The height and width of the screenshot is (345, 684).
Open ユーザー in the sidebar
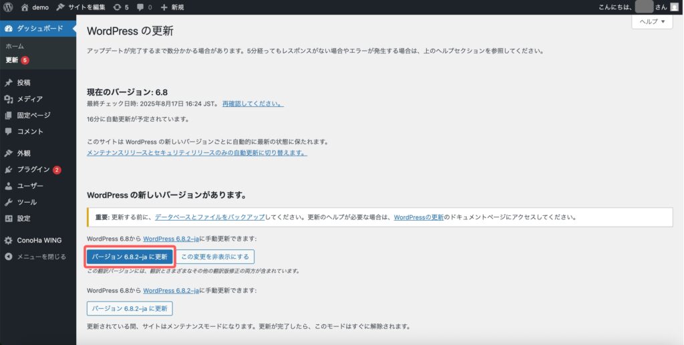click(x=30, y=186)
